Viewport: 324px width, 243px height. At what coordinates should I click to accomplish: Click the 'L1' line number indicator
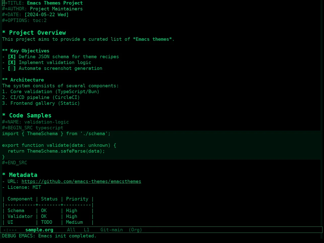point(87,230)
